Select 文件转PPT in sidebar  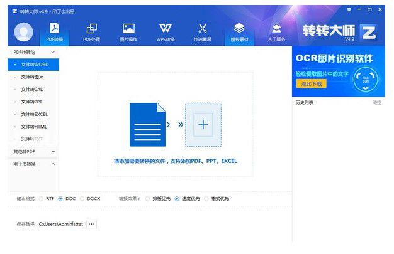coord(33,102)
